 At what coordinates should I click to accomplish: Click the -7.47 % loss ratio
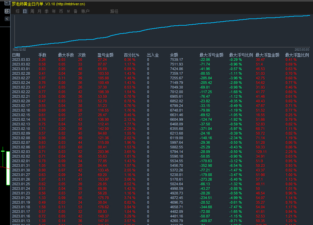[x=236, y=207]
